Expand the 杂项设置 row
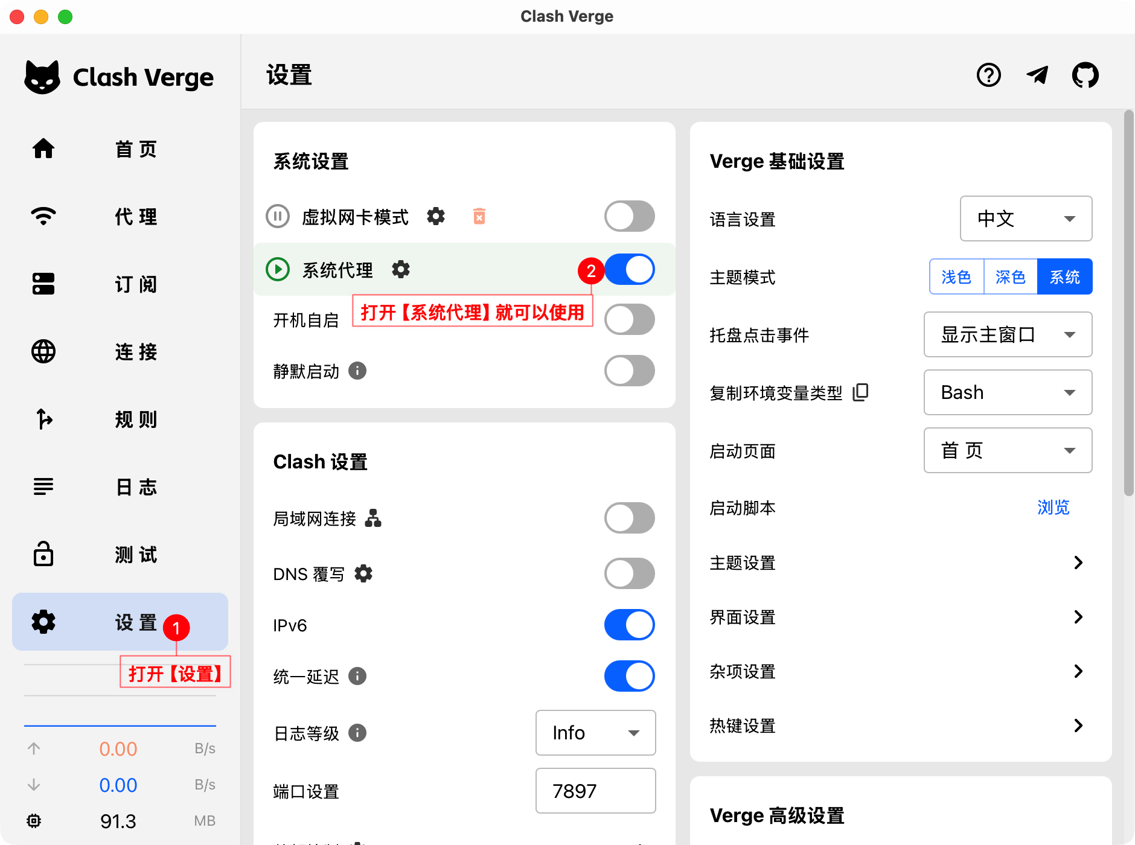The height and width of the screenshot is (845, 1135). [901, 671]
